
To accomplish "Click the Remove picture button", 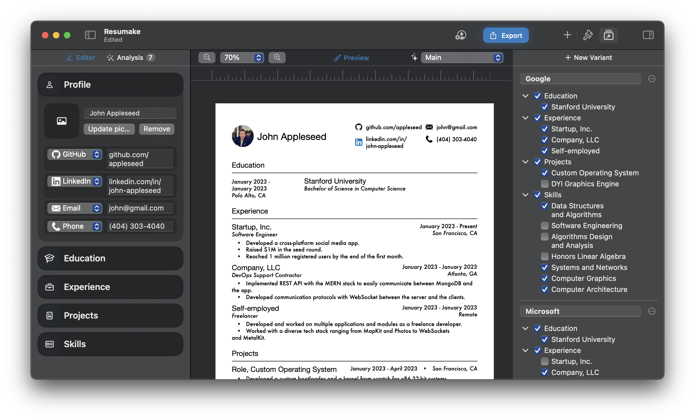I will [157, 129].
